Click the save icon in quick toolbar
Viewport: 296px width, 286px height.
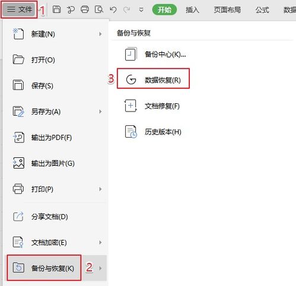56,9
